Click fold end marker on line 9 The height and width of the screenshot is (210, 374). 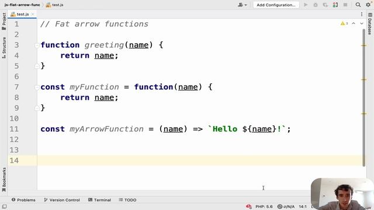point(37,108)
